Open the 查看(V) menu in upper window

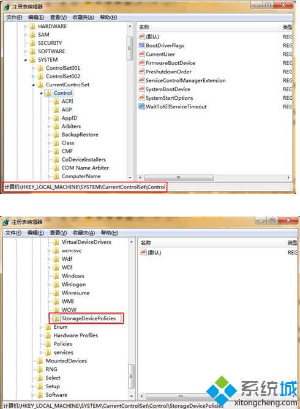click(58, 17)
